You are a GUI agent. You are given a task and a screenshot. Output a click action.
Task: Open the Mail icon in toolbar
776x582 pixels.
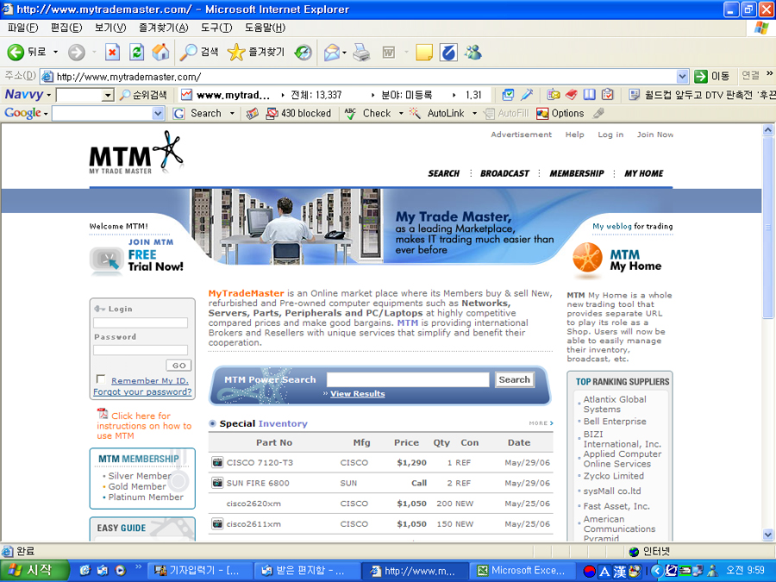click(331, 53)
